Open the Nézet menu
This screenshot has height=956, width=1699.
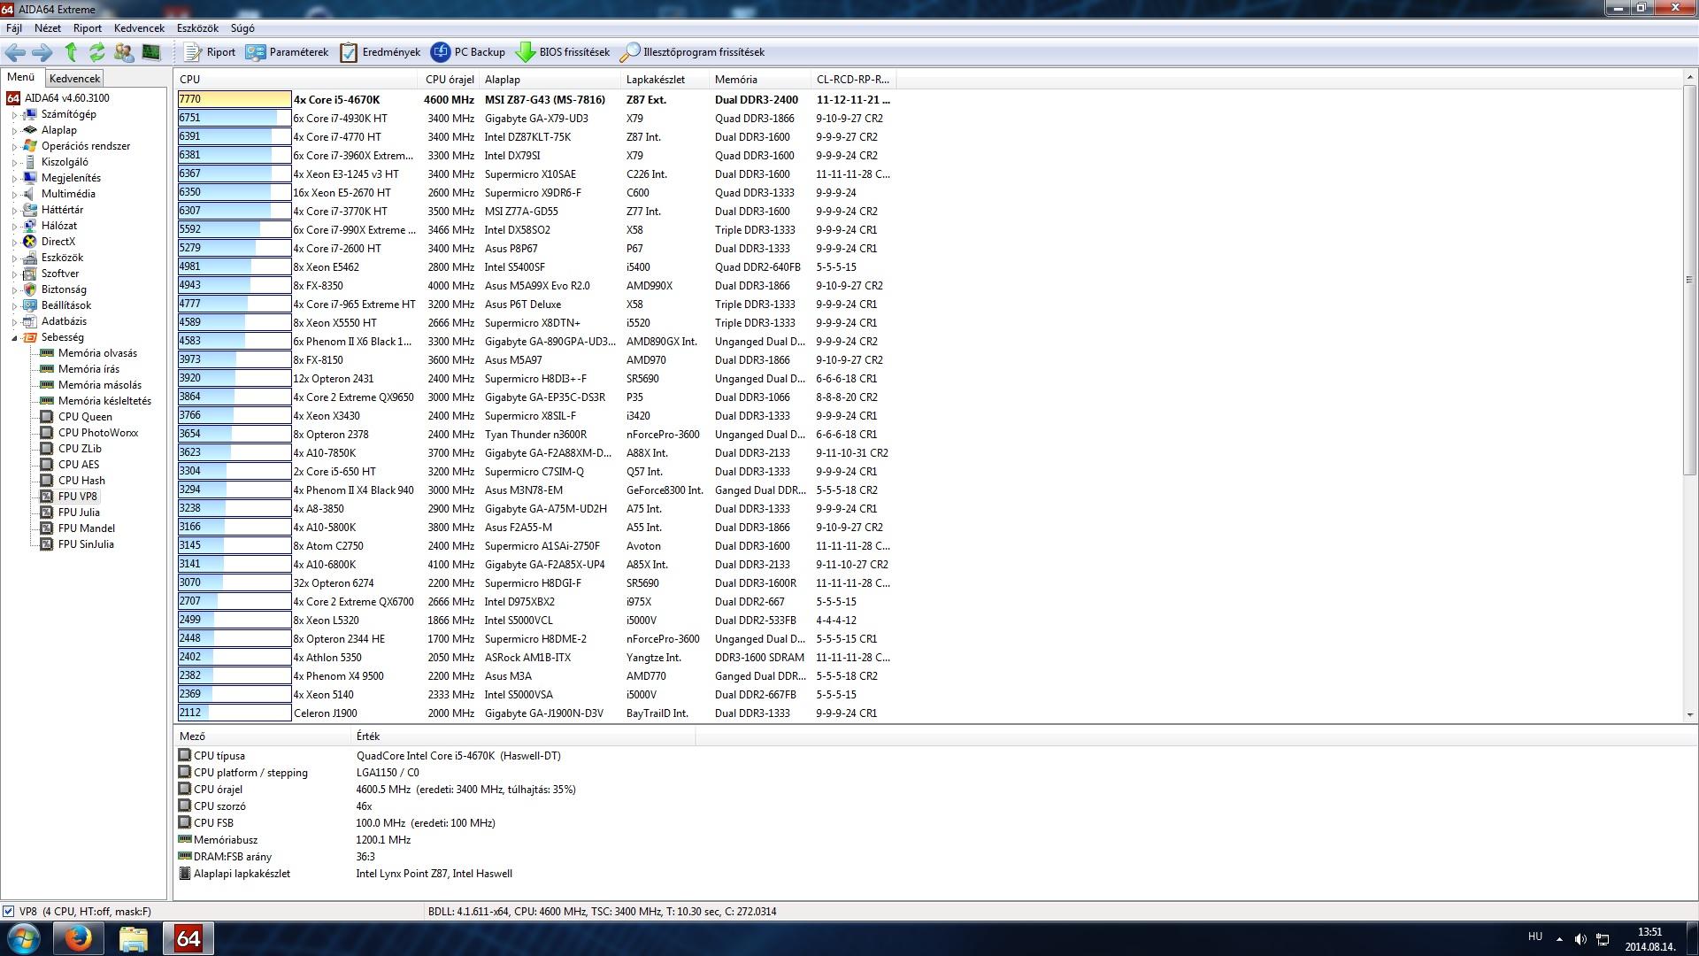coord(48,28)
